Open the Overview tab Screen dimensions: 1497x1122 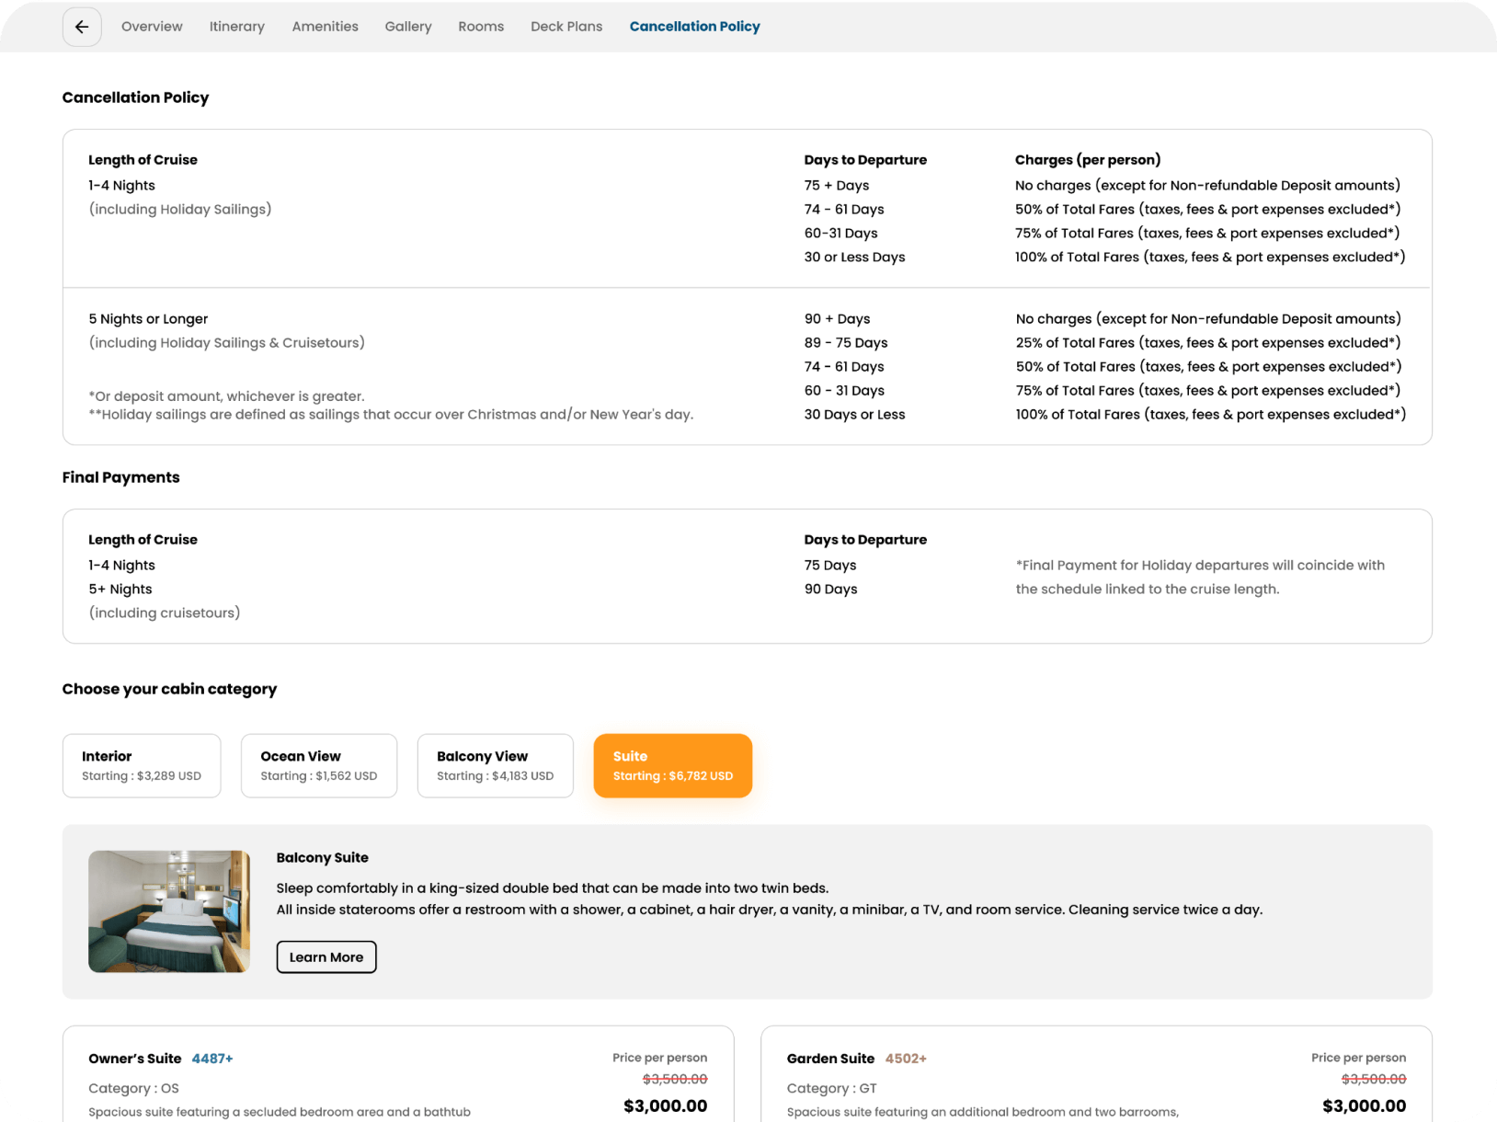[152, 27]
